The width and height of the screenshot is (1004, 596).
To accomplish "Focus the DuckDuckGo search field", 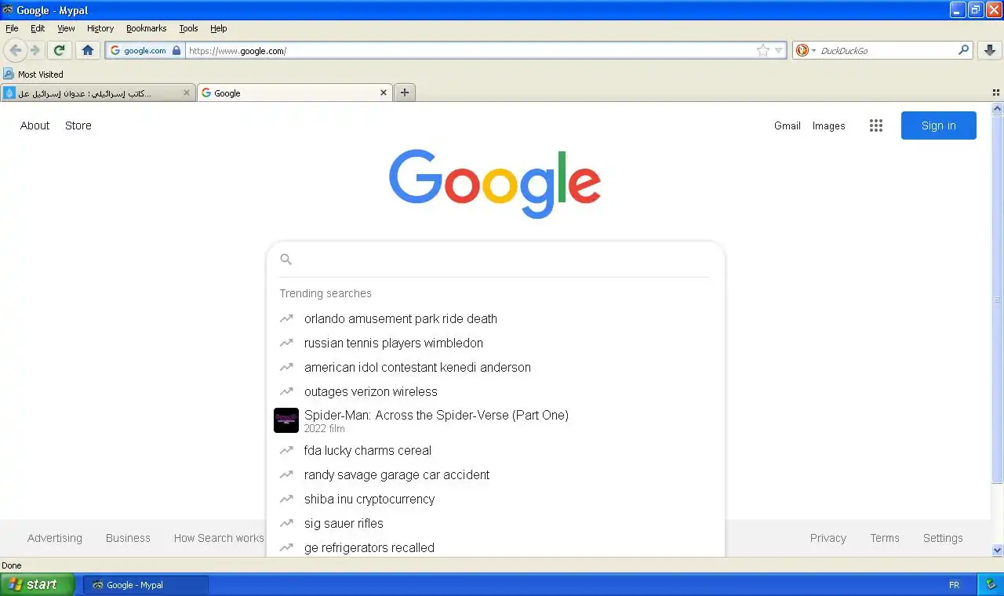I will pyautogui.click(x=886, y=50).
